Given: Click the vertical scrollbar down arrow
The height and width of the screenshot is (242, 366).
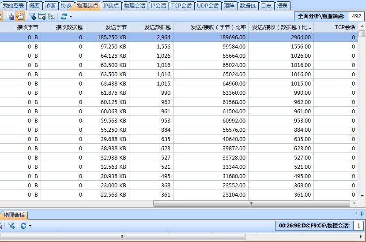Looking at the screenshot, I should coord(362,196).
